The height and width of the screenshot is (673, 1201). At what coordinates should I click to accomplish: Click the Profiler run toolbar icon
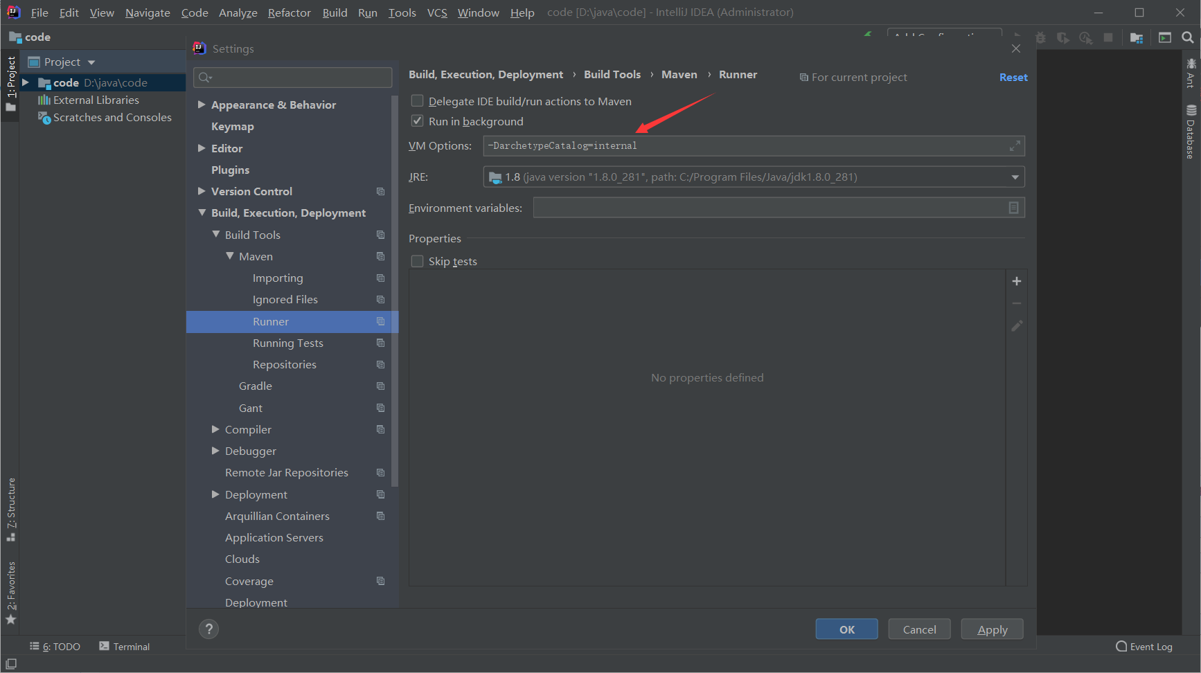tap(1085, 37)
